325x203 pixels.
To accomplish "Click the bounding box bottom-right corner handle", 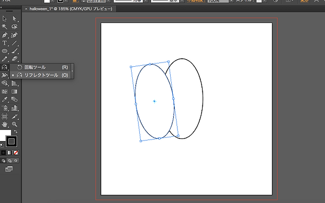I will coord(178,136).
